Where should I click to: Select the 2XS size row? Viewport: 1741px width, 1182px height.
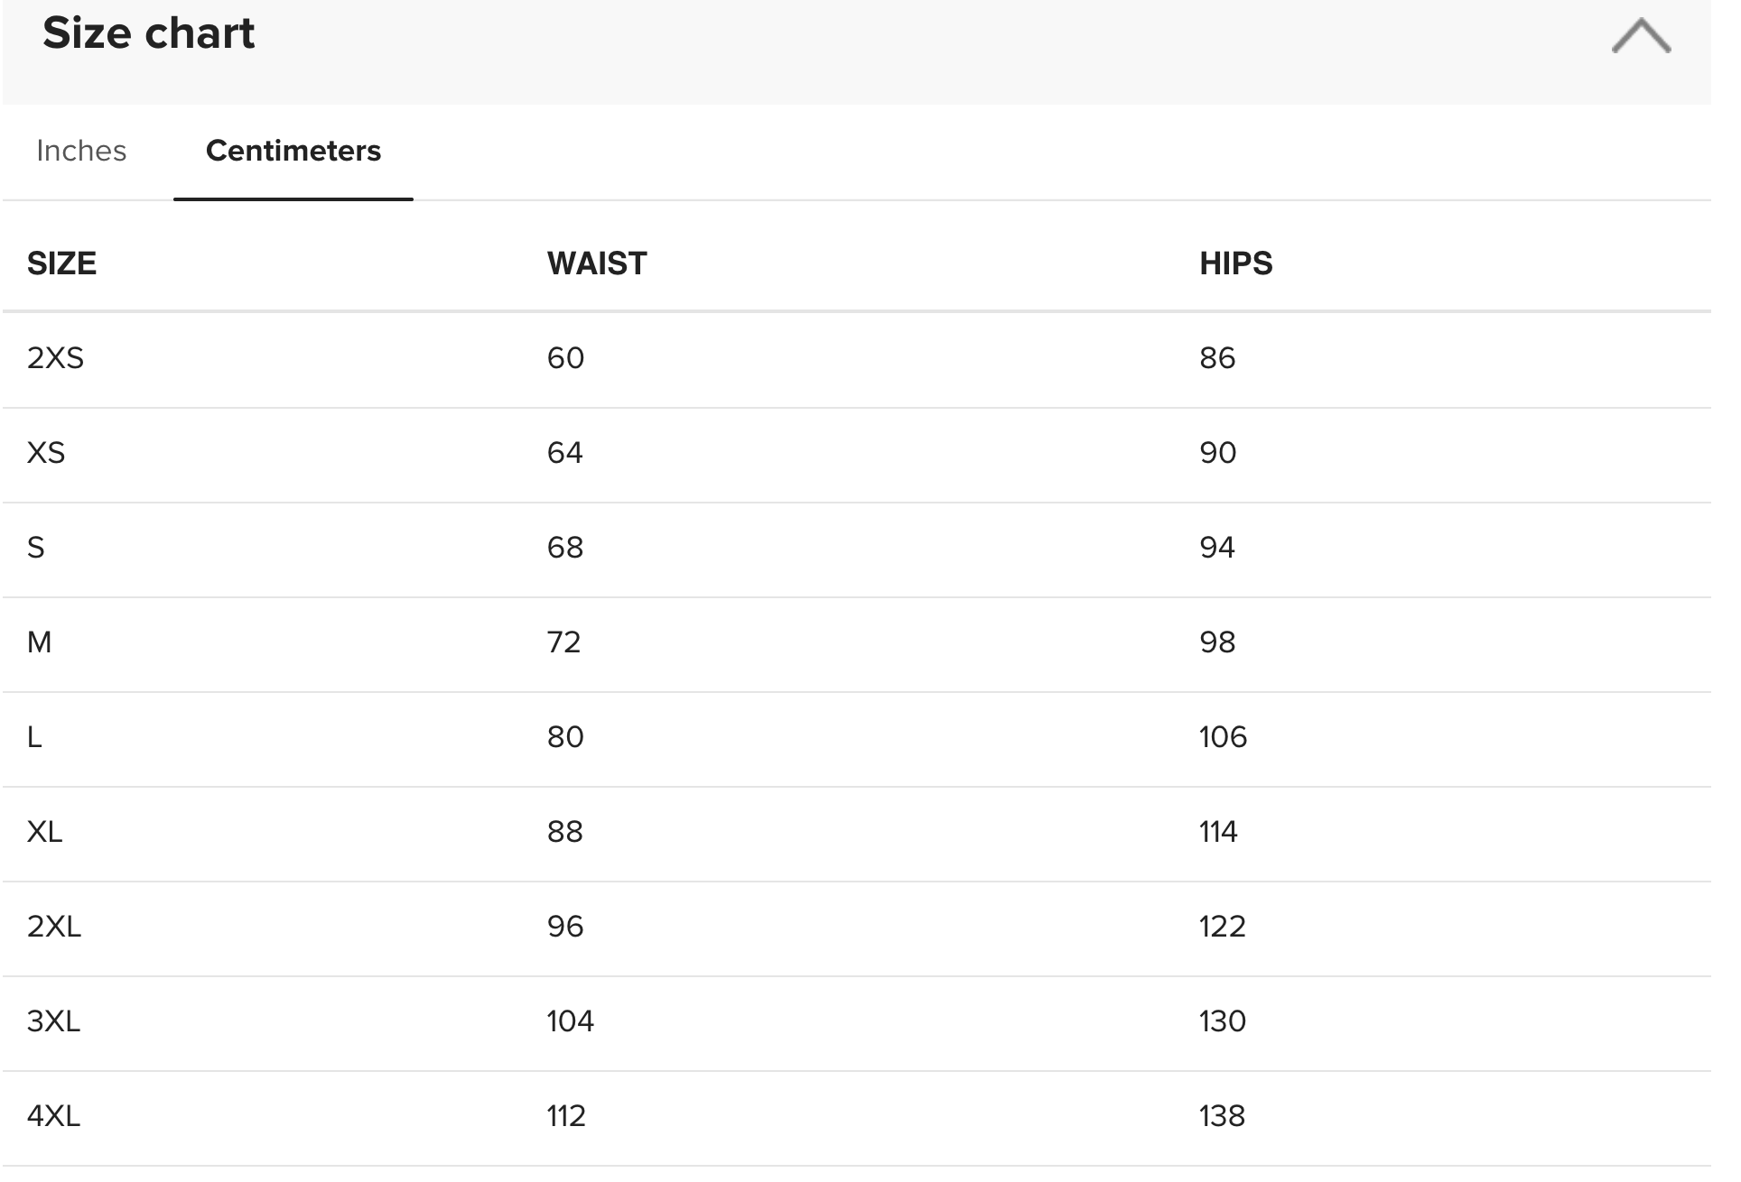coord(856,360)
